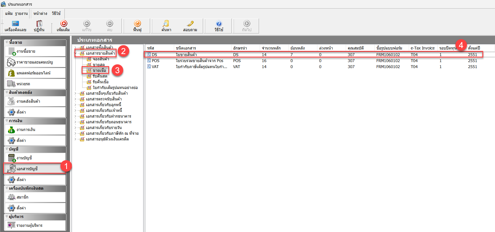Collapse the เอกสารขายสินค้า tree node

pyautogui.click(x=76, y=53)
